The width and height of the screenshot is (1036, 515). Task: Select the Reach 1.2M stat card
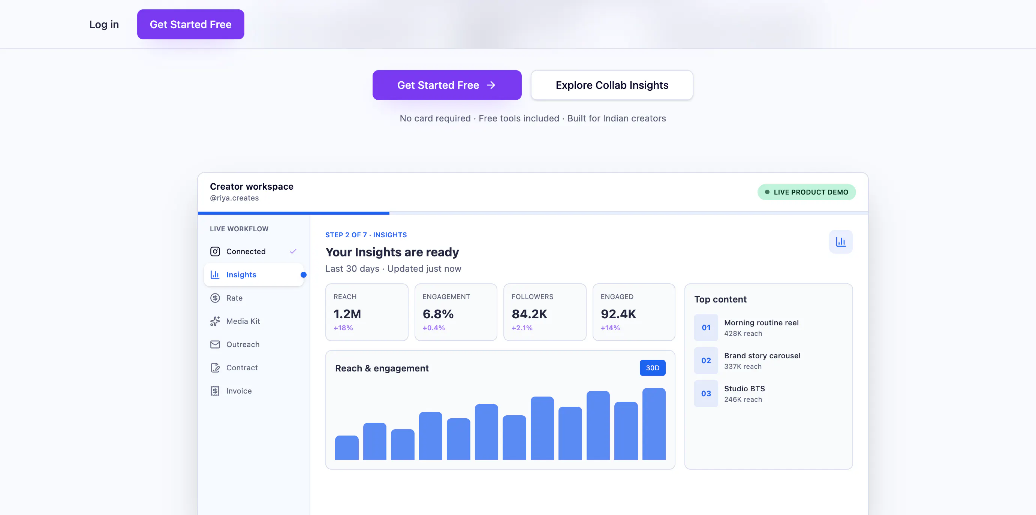coord(367,312)
